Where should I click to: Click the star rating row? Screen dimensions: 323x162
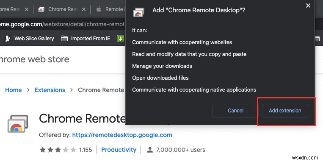(x=58, y=150)
